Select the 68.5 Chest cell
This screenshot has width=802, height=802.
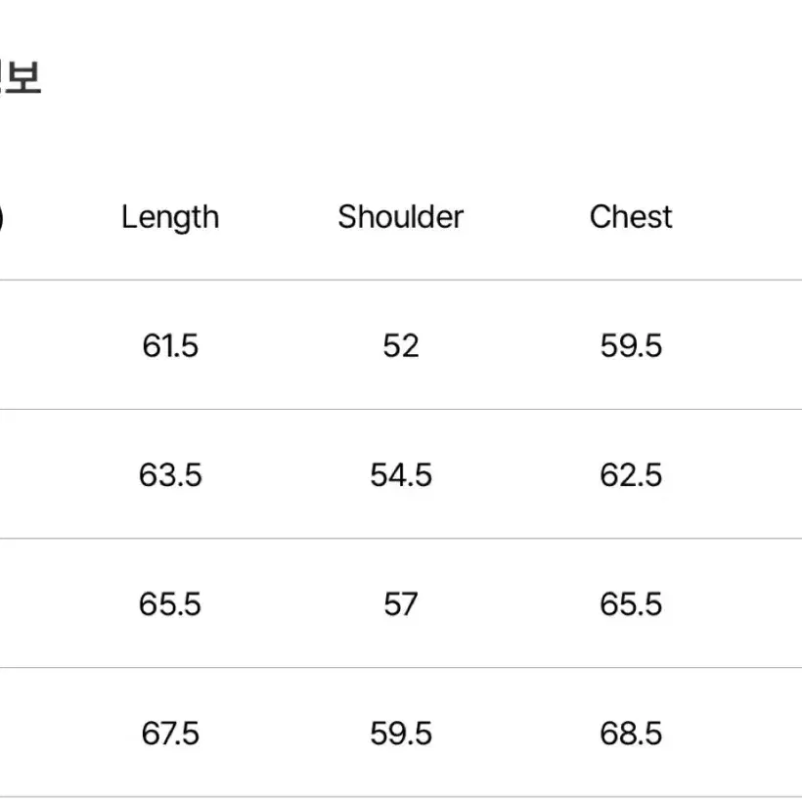tap(631, 734)
